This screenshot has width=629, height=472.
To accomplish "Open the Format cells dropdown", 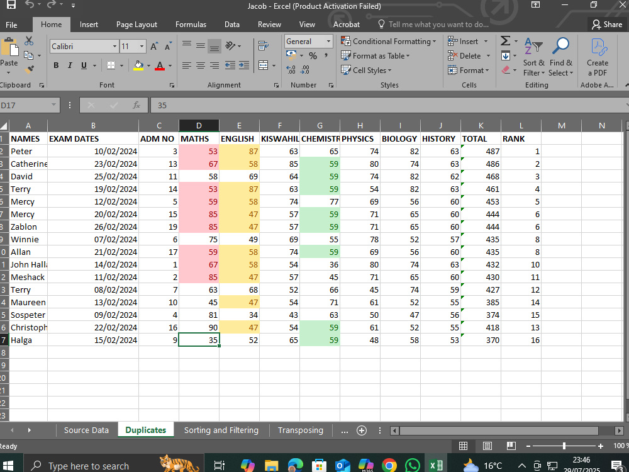I will [x=469, y=70].
